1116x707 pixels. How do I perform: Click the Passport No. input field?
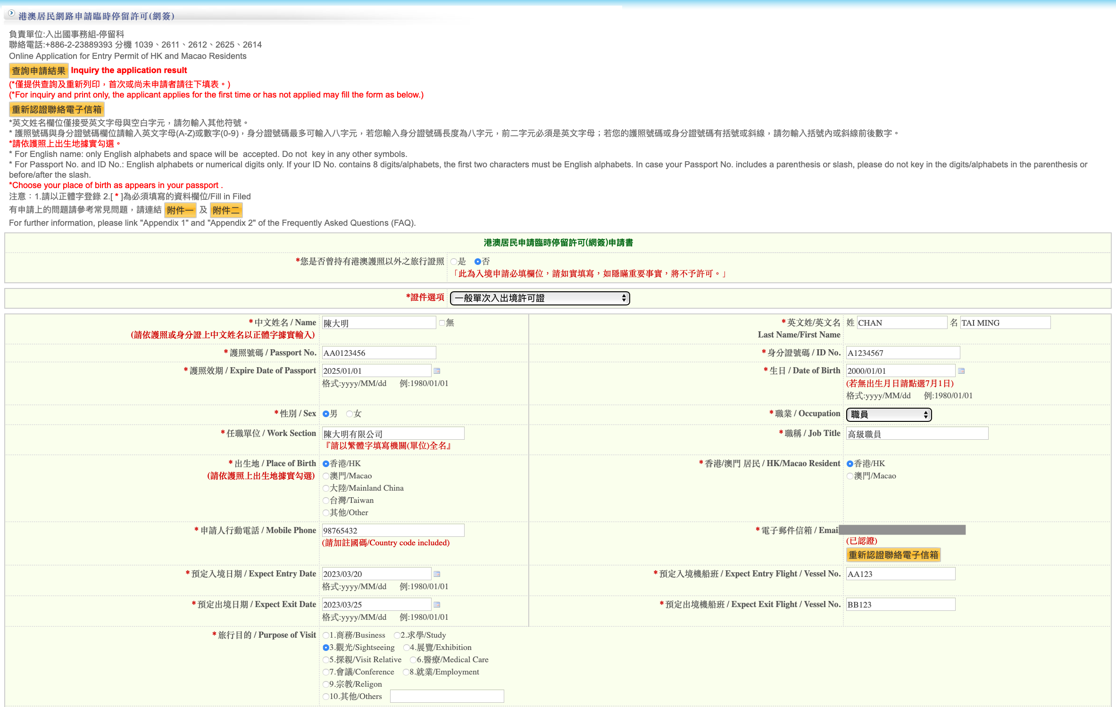click(x=379, y=353)
